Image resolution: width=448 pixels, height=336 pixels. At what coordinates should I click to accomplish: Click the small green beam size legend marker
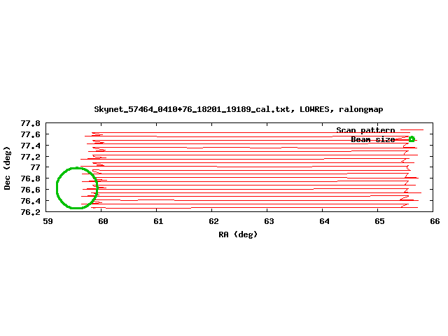[412, 139]
